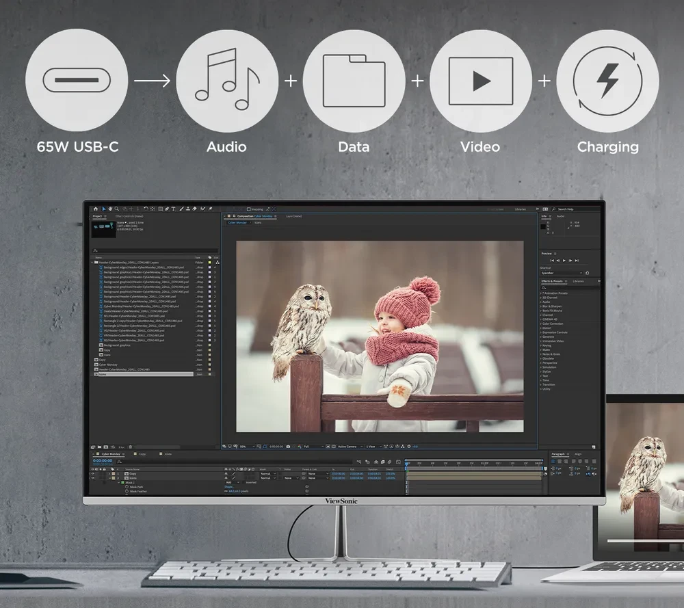Viewport: 684px width, 608px height.
Task: Click the playhead marker on timeline ruler
Action: click(x=406, y=463)
